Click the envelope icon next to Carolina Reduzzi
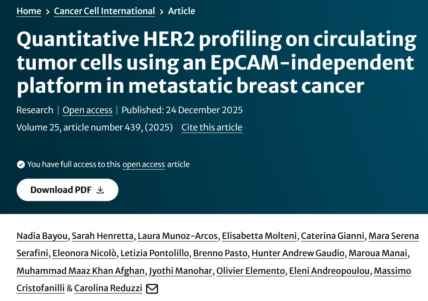428x301 pixels. tap(153, 288)
